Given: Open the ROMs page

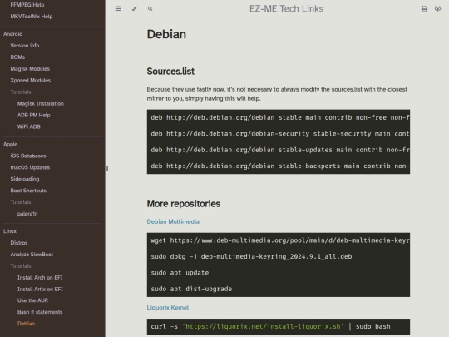Looking at the screenshot, I should tap(17, 57).
